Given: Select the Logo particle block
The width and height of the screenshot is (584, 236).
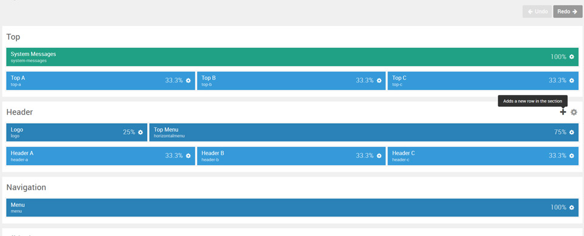Looking at the screenshot, I should [x=77, y=132].
